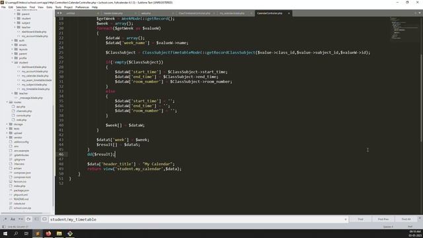The height and width of the screenshot is (238, 423).
Task: Click the next-tab right arrow
Action: (x=61, y=13)
